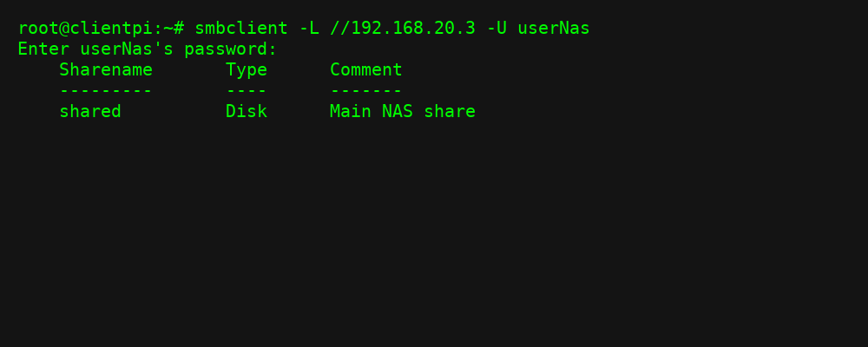Click the word Main in the share comment
The image size is (868, 347).
[x=351, y=111]
